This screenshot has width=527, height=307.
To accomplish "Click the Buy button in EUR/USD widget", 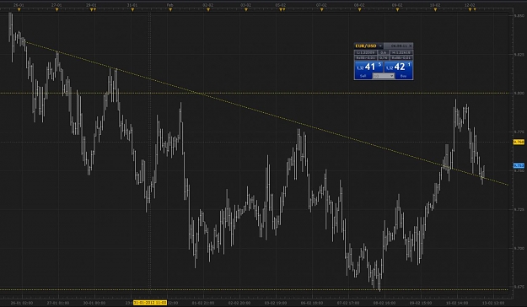I will point(399,70).
